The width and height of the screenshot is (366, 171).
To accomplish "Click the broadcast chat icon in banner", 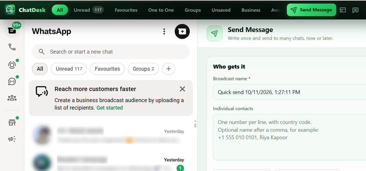I will tap(42, 91).
